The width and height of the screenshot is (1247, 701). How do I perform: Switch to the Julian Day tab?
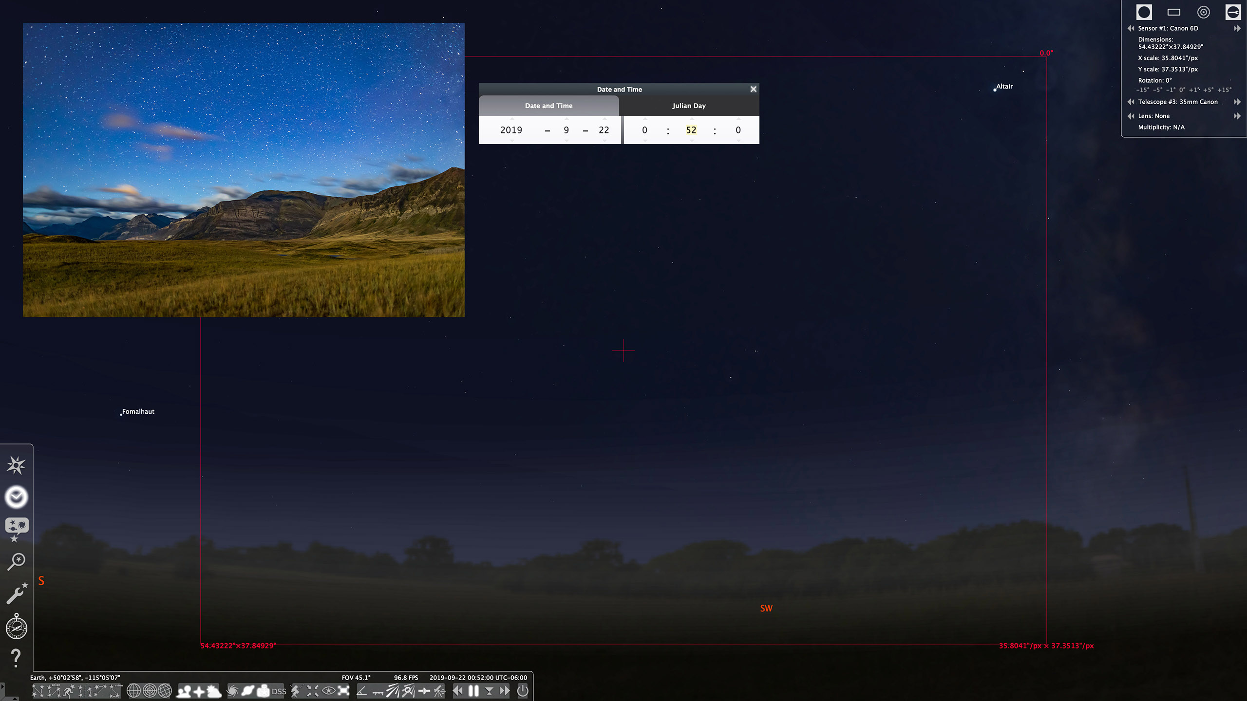689,106
